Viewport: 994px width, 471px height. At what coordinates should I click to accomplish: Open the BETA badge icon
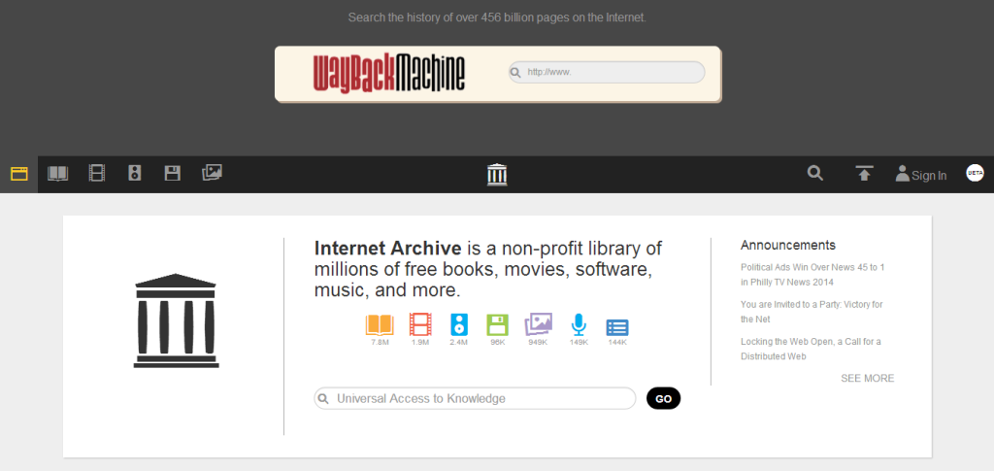click(x=975, y=173)
